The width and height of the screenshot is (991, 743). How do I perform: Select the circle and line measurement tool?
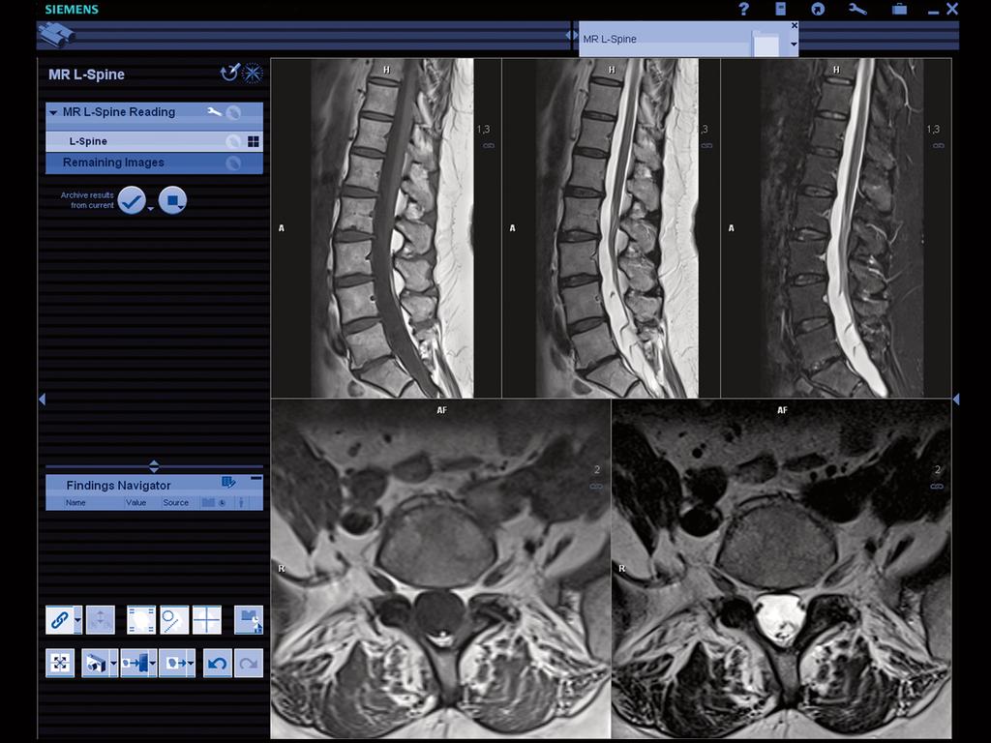(x=174, y=620)
